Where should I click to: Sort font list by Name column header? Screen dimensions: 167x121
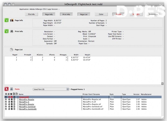click(21, 94)
